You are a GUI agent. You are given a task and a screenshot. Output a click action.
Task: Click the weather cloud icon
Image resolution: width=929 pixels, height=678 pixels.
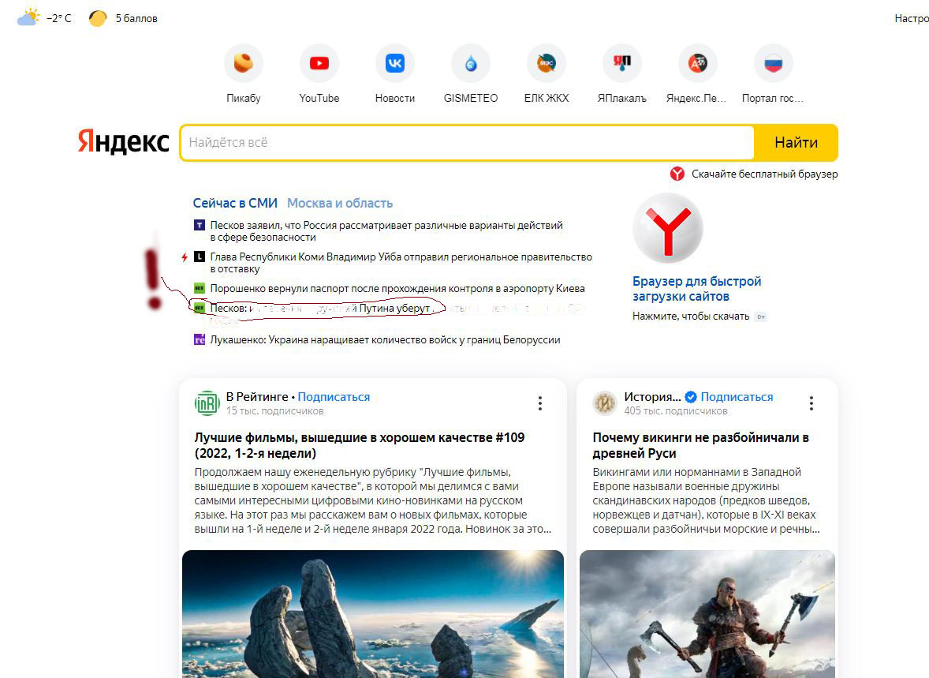click(x=28, y=18)
